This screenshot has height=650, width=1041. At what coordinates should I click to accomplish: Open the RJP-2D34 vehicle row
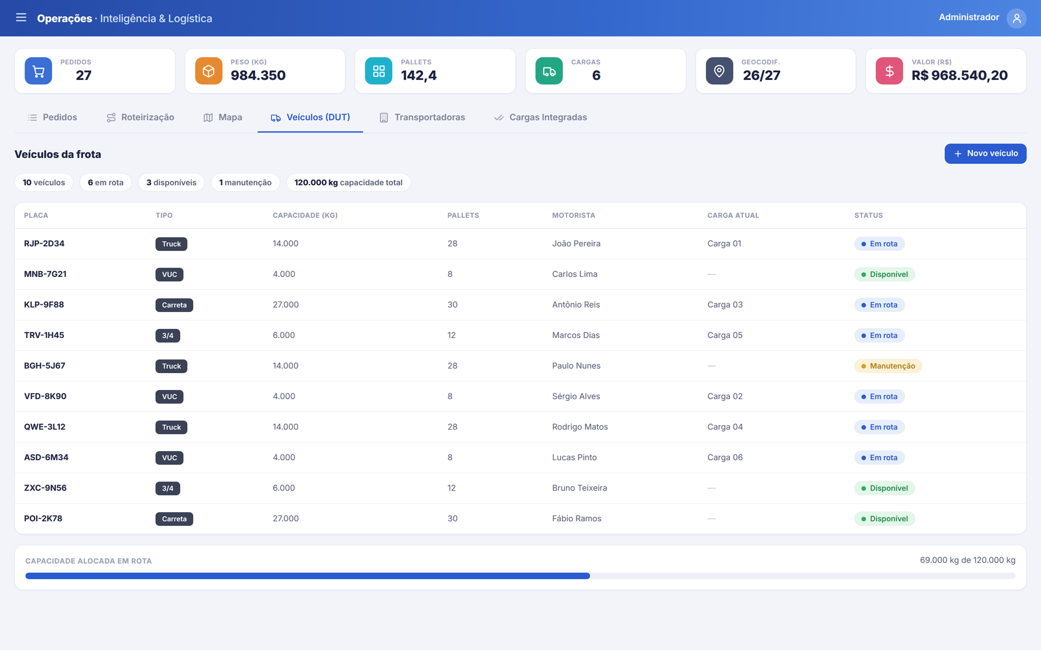tap(520, 244)
